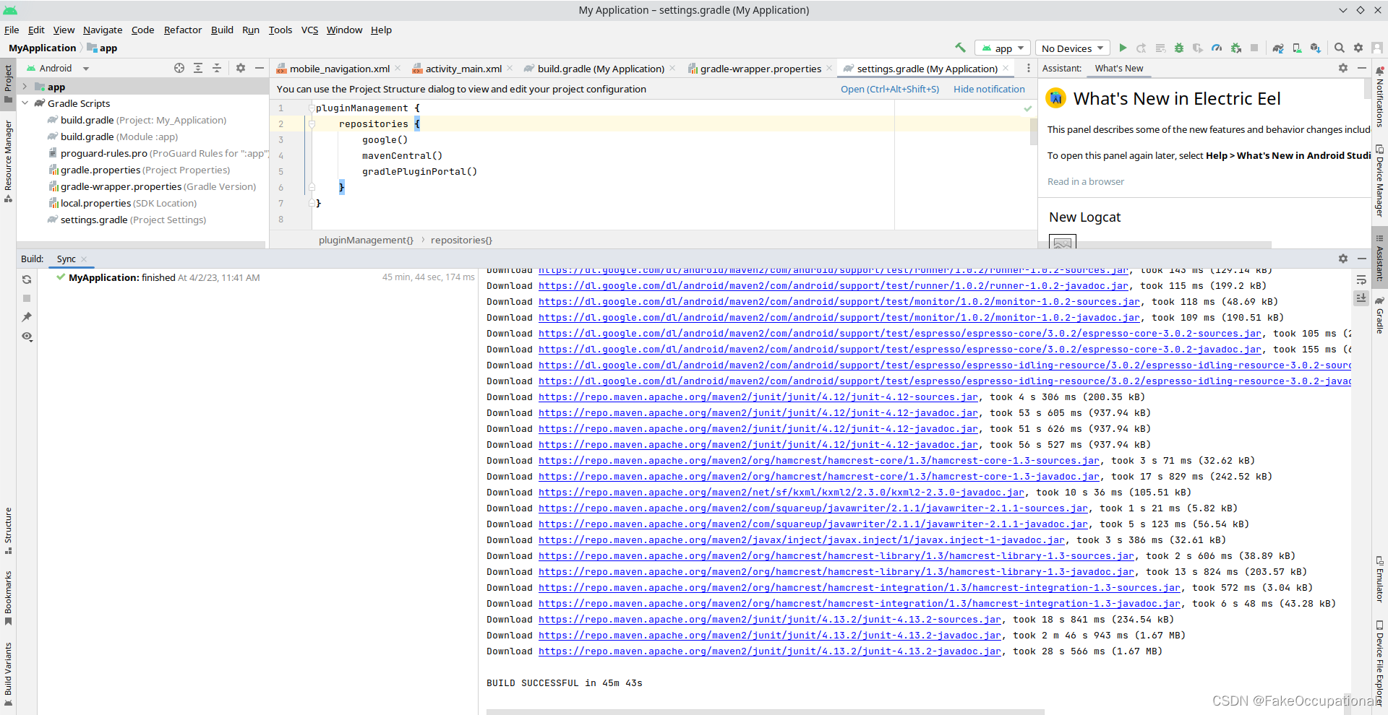The width and height of the screenshot is (1388, 715).
Task: Click the user account avatar icon
Action: 1377,48
